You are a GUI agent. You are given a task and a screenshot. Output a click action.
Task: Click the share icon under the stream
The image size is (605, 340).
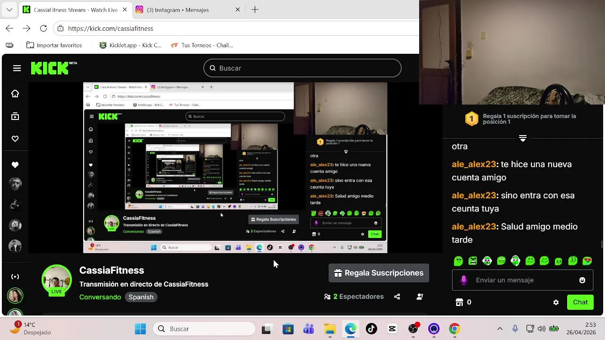[x=397, y=297]
